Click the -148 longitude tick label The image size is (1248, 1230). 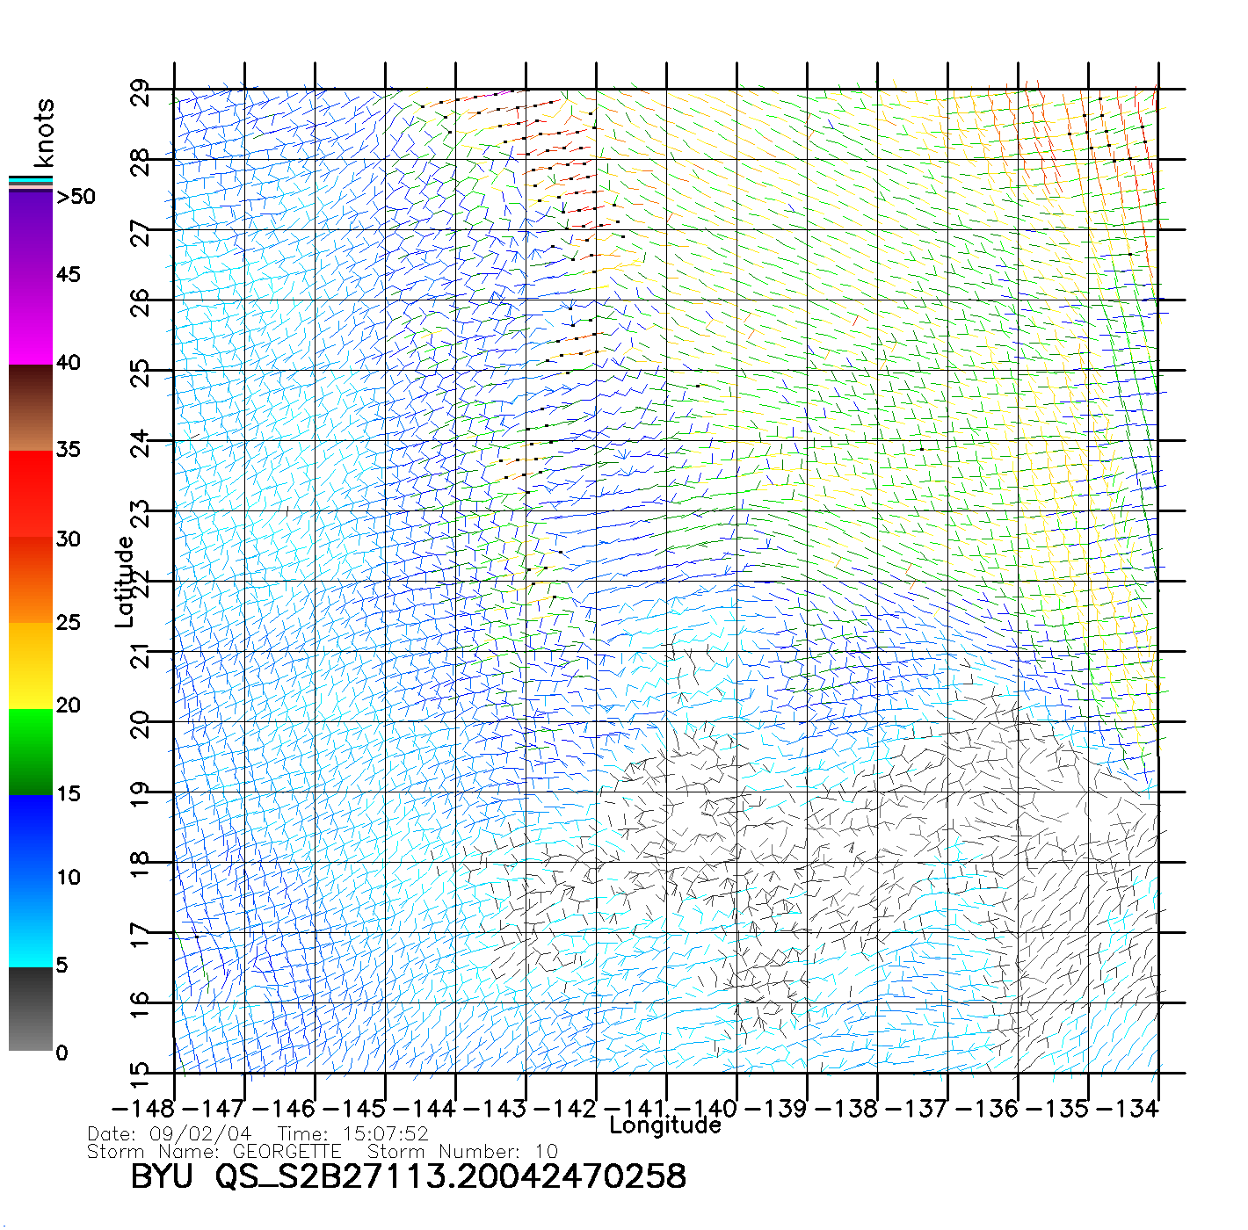pyautogui.click(x=142, y=1108)
